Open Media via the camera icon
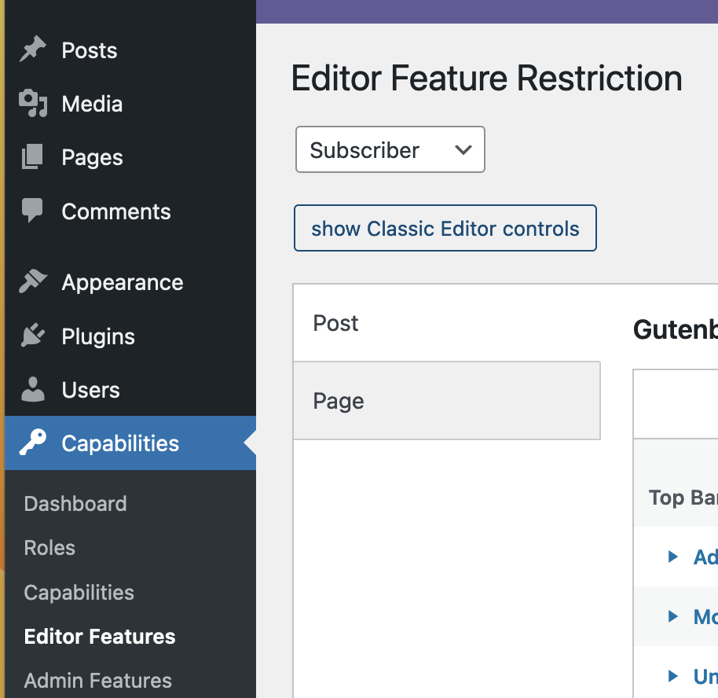 pos(32,103)
